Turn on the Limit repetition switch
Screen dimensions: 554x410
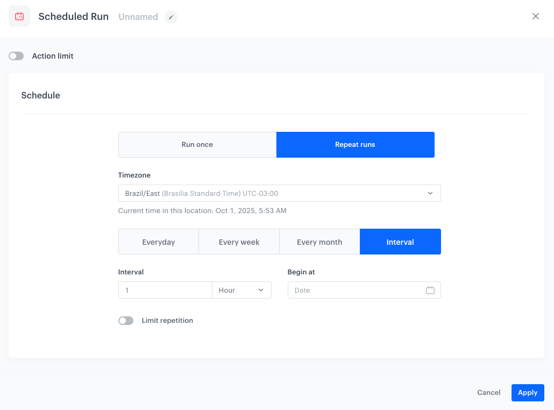click(x=126, y=321)
